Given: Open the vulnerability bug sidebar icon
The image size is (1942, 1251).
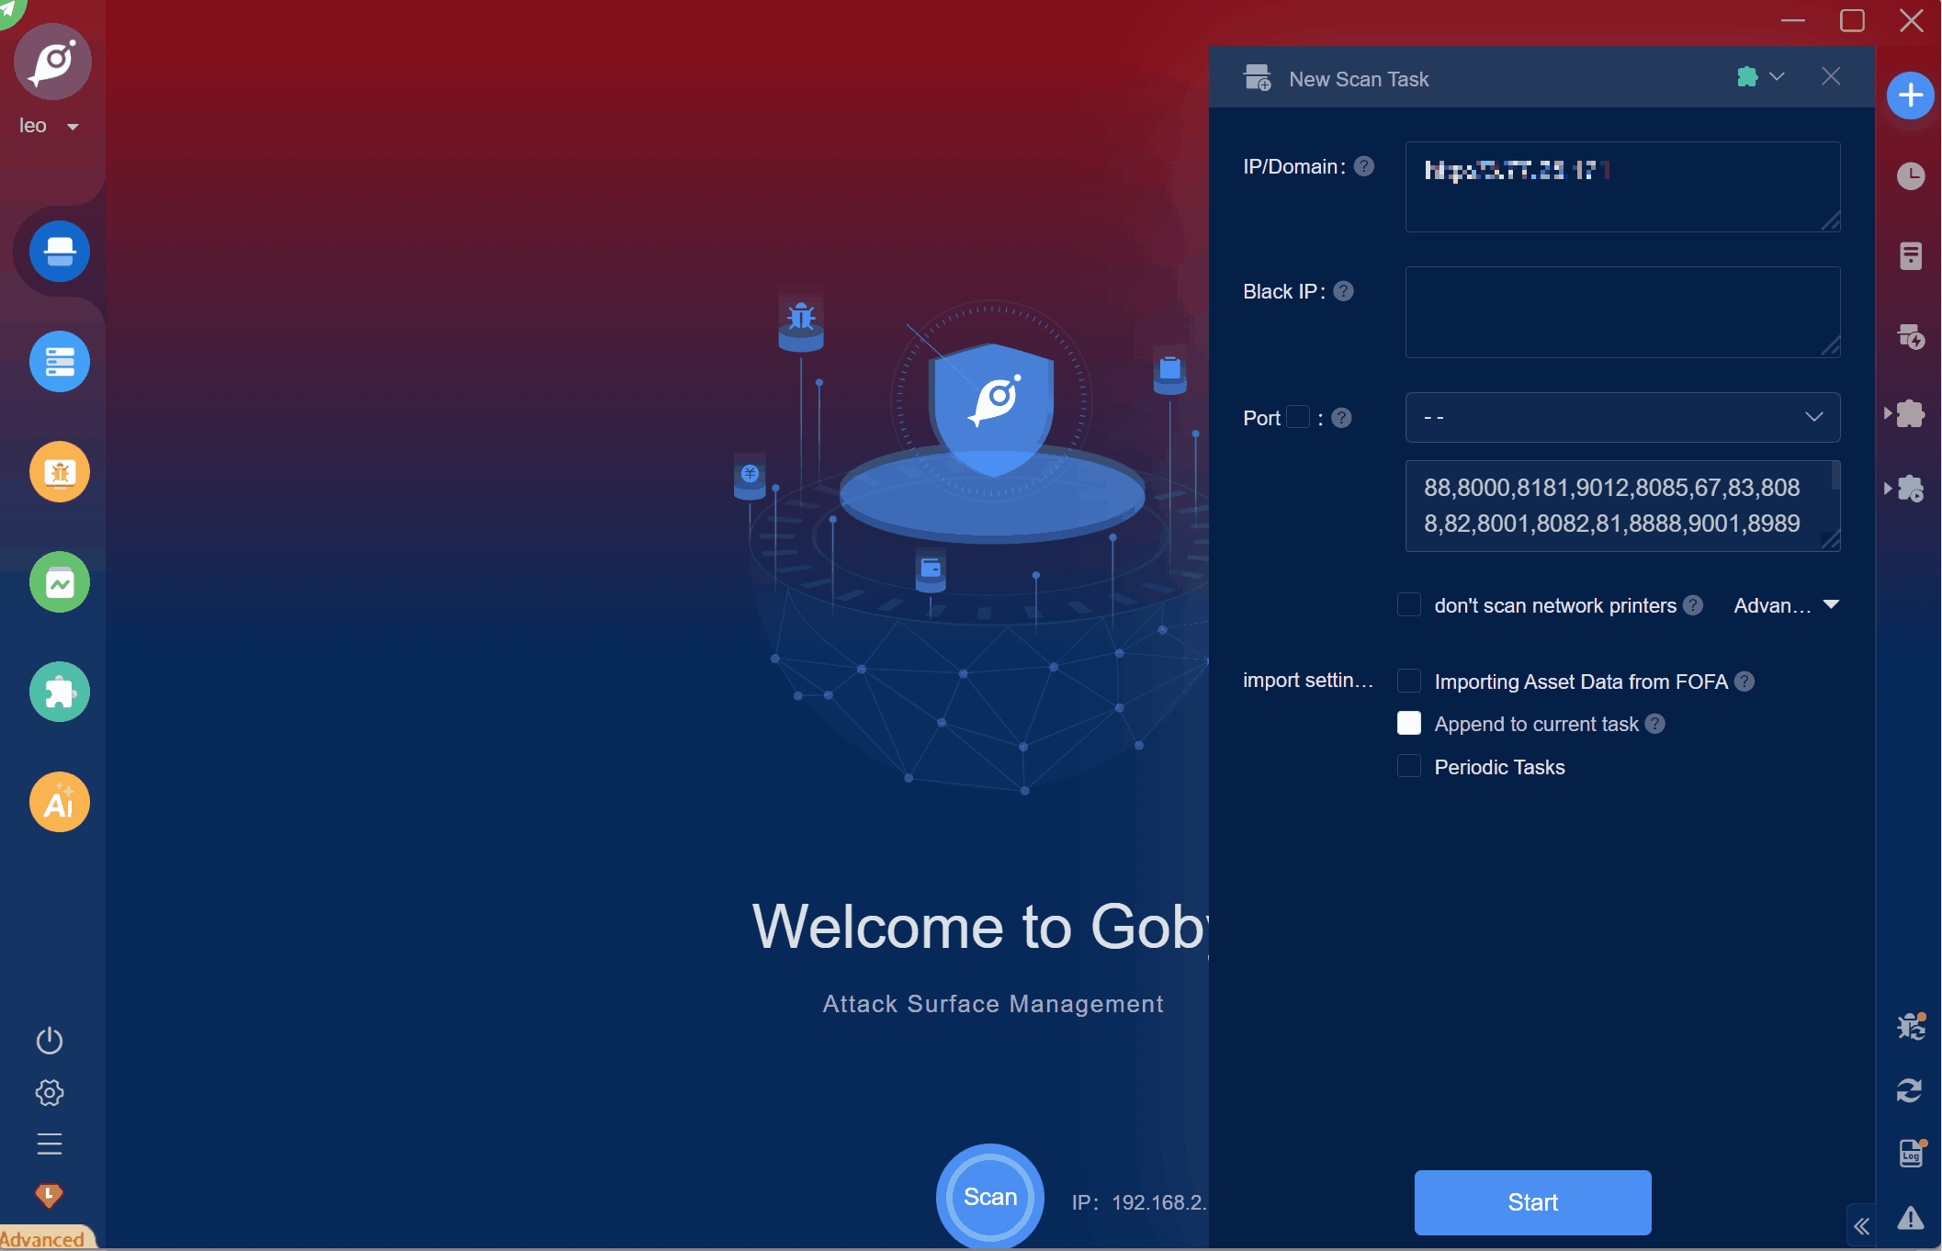Looking at the screenshot, I should 60,472.
